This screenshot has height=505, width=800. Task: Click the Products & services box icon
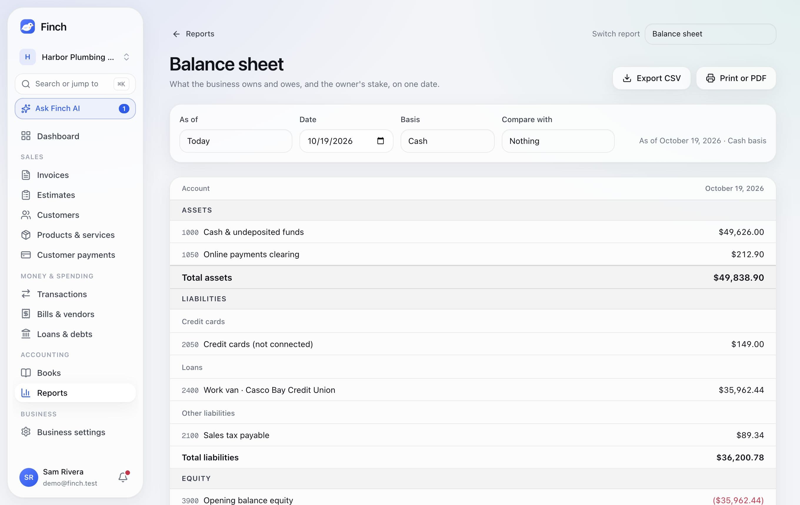(26, 235)
